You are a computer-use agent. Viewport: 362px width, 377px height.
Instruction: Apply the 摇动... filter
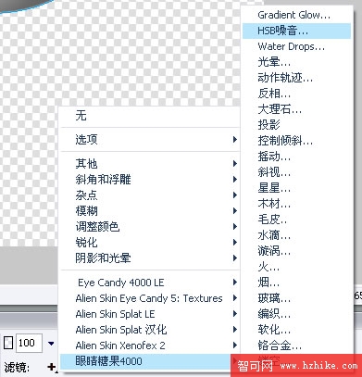pos(296,157)
